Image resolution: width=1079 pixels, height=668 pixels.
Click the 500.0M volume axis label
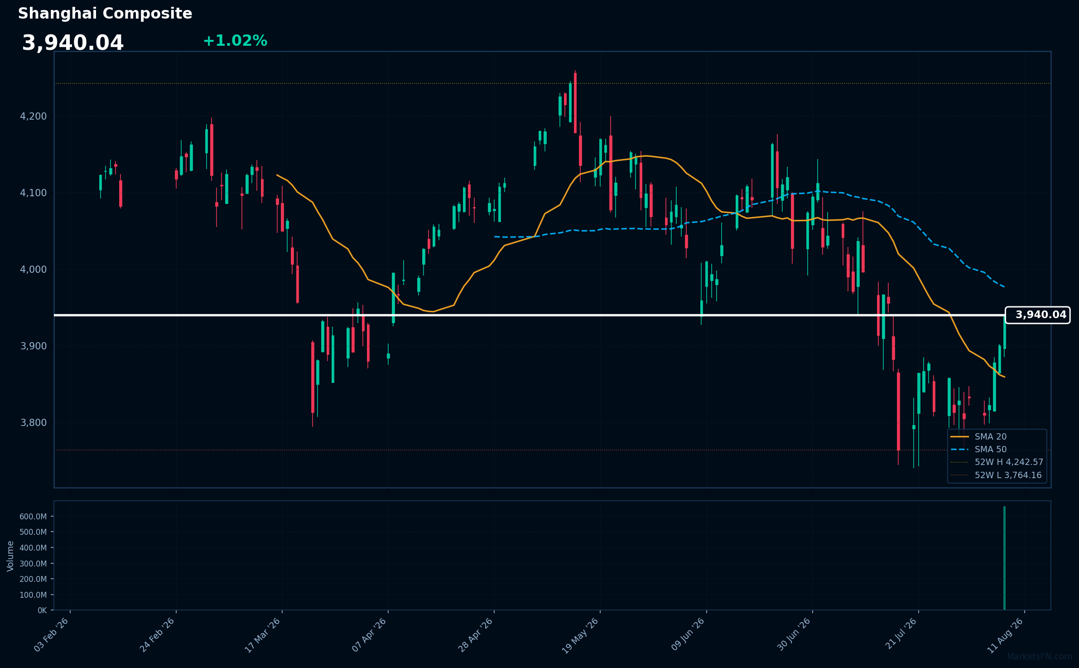[x=33, y=532]
